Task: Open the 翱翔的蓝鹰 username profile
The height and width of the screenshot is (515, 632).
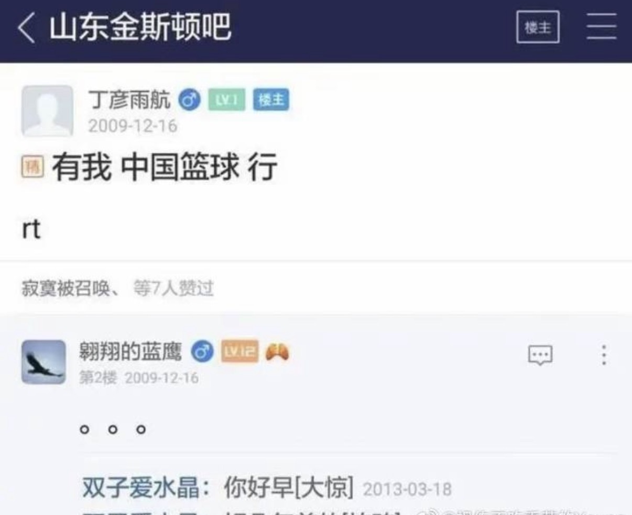Action: tap(130, 351)
